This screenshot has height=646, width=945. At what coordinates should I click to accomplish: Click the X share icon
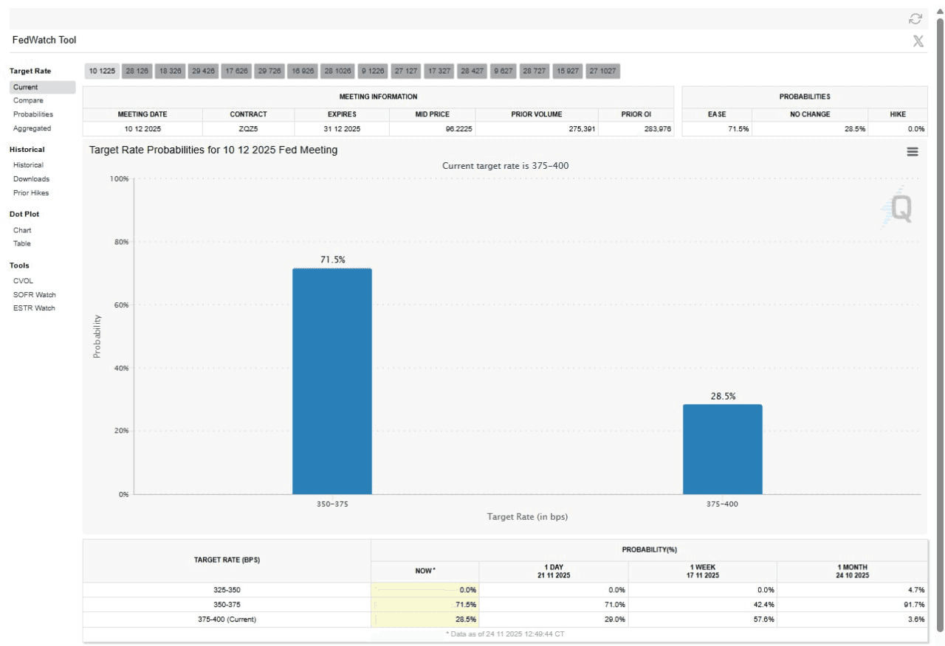918,41
